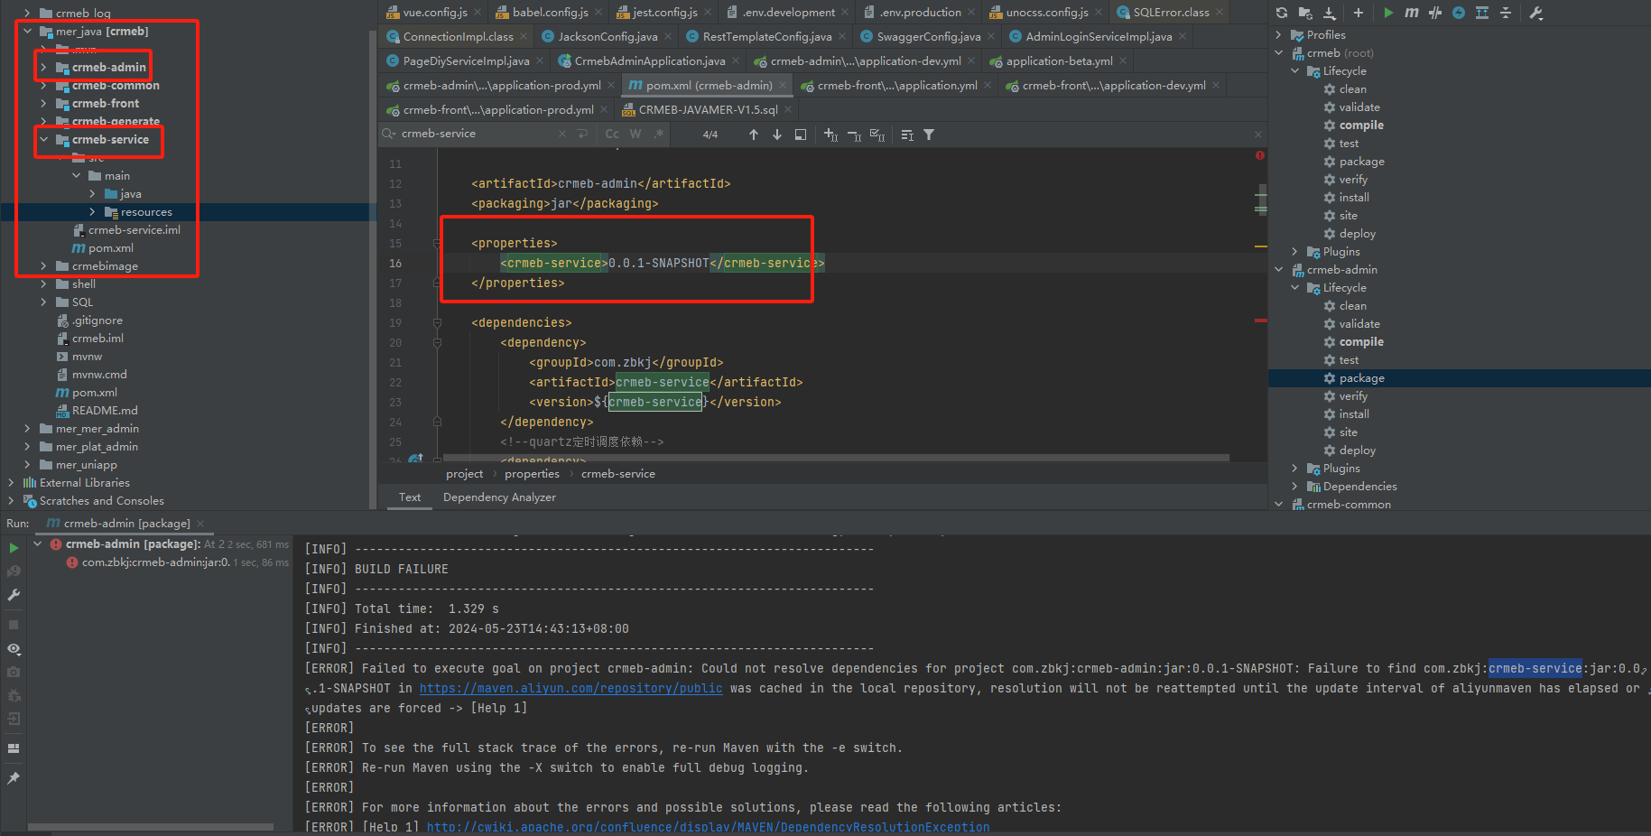Clear the search field text
This screenshot has height=836, width=1651.
click(x=562, y=134)
